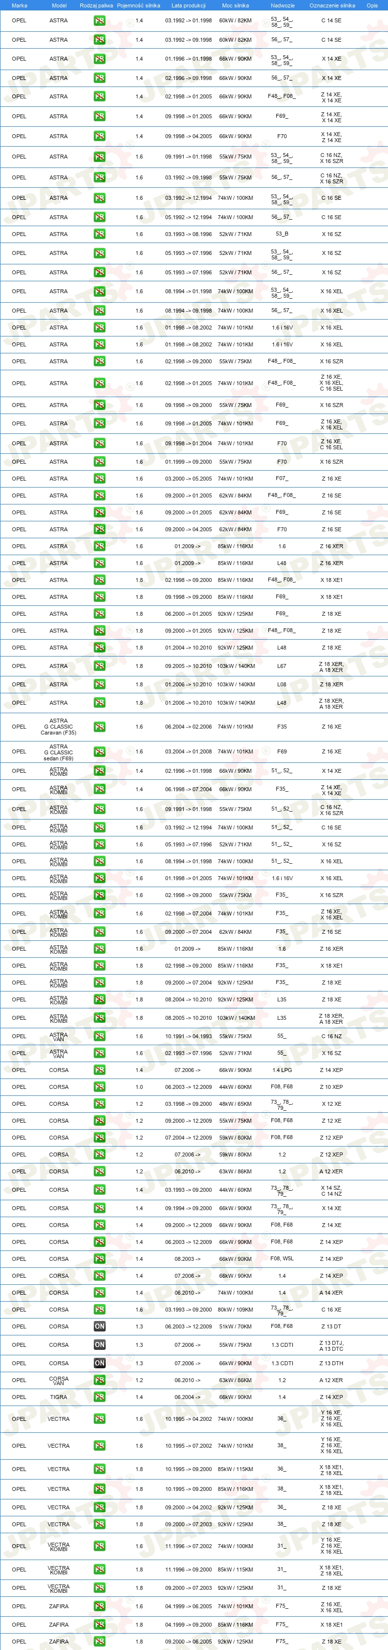
Task: Click fuel icon in Vectra Kombi Z 18 XE row
Action: (x=100, y=1588)
